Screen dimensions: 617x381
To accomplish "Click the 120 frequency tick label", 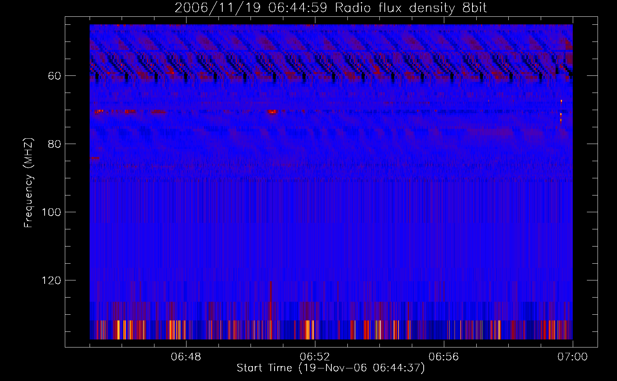I will click(51, 280).
